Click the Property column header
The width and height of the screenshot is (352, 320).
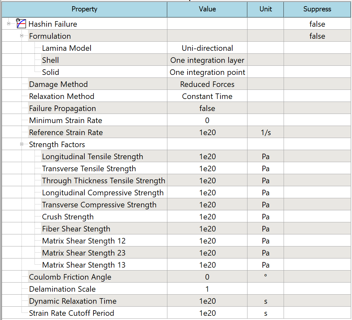click(x=84, y=9)
